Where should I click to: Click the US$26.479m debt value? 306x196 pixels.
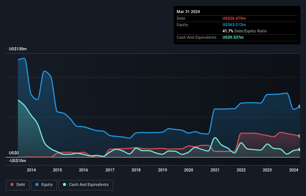tap(234, 18)
